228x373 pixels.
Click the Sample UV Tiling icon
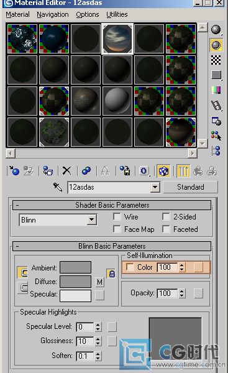pyautogui.click(x=216, y=75)
